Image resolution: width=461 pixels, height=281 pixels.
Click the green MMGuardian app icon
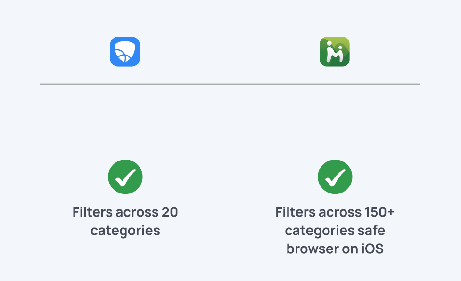[x=335, y=52]
